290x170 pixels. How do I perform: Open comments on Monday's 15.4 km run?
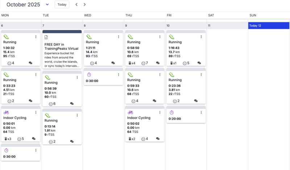click(x=30, y=63)
